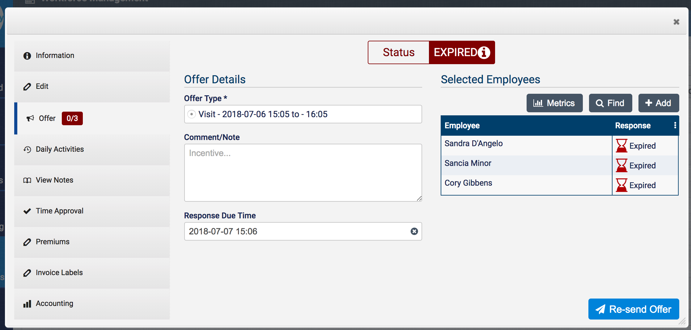Sort by the Employee column header
Viewport: 691px width, 330px height.
coord(462,126)
